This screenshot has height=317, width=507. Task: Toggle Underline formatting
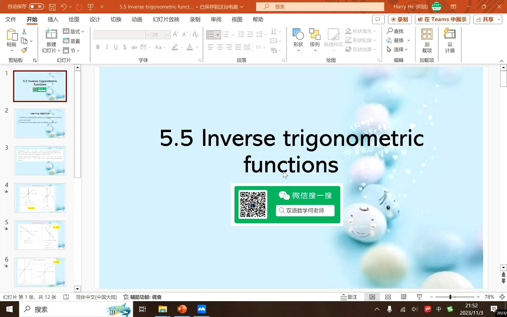pos(116,47)
